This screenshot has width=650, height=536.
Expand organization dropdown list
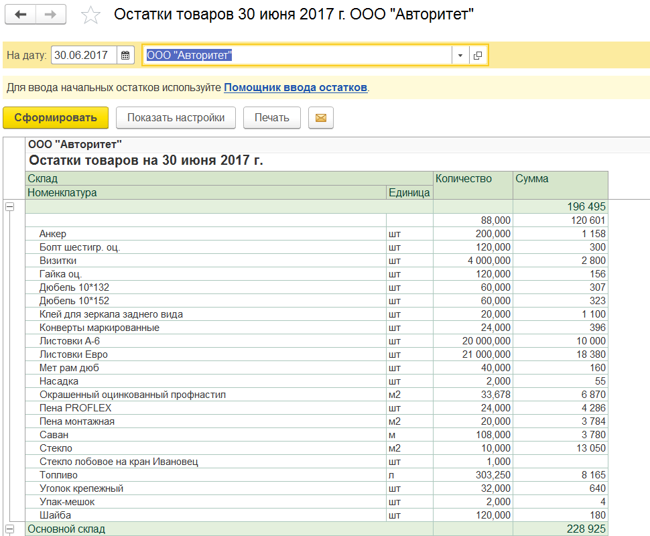coord(460,55)
